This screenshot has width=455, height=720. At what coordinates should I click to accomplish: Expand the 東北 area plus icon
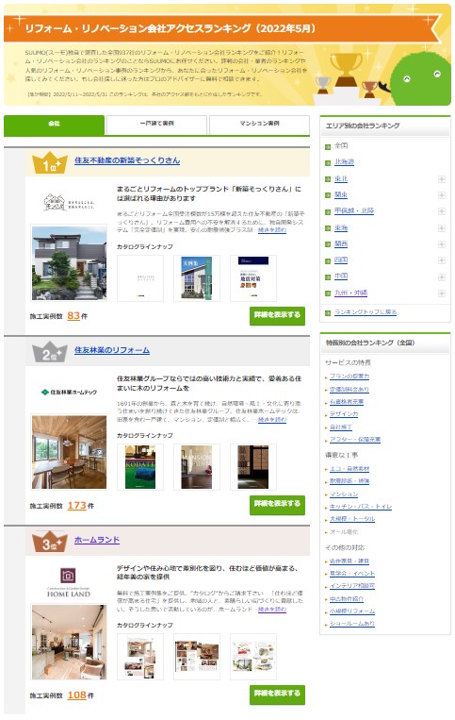click(x=442, y=179)
